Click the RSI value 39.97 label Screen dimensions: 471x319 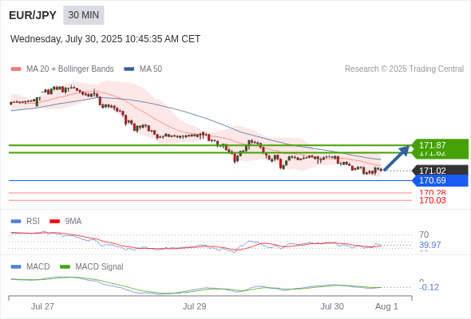coord(430,245)
